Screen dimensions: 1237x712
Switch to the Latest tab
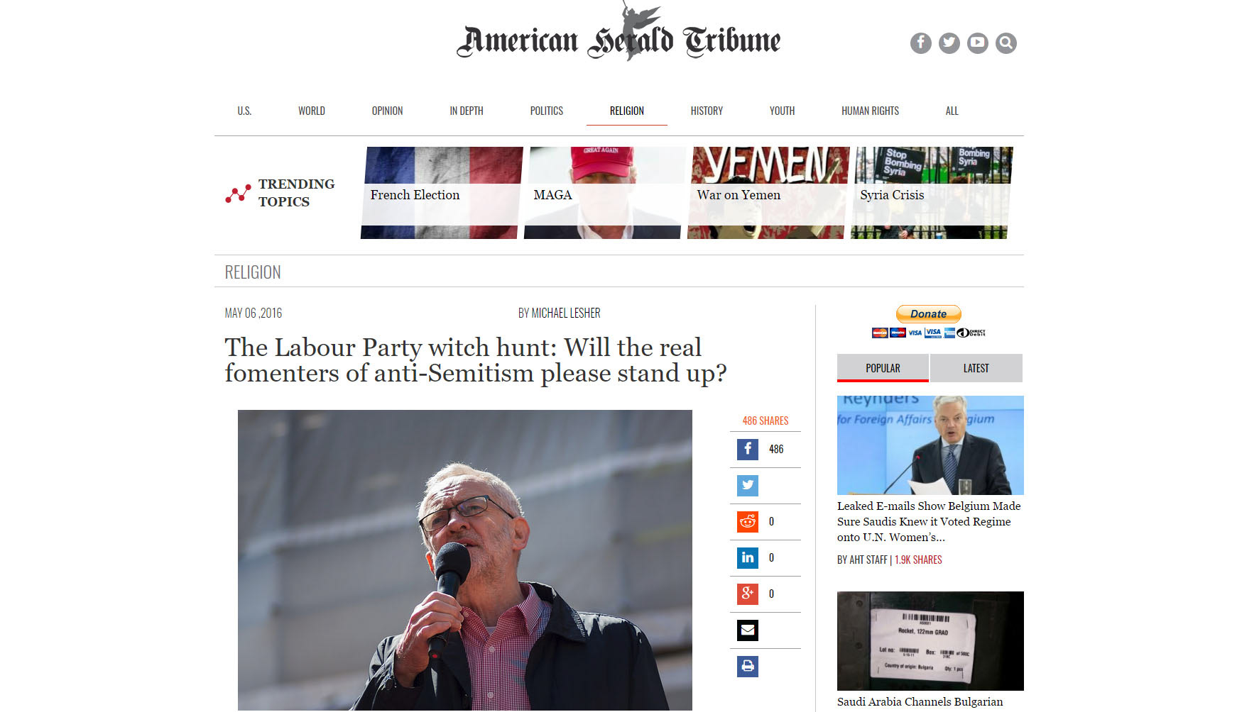[x=976, y=368]
